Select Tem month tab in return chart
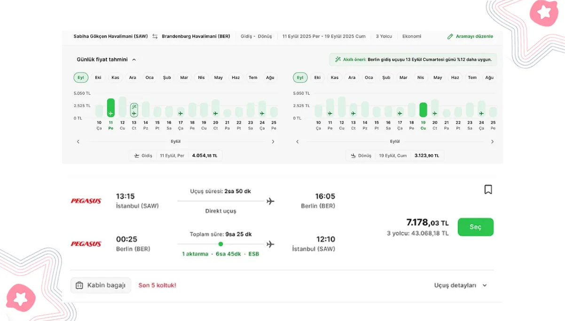This screenshot has width=565, height=321. click(472, 77)
